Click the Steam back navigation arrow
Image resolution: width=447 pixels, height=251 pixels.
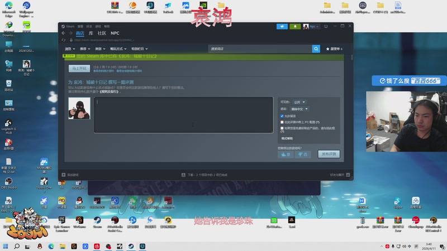pyautogui.click(x=63, y=33)
